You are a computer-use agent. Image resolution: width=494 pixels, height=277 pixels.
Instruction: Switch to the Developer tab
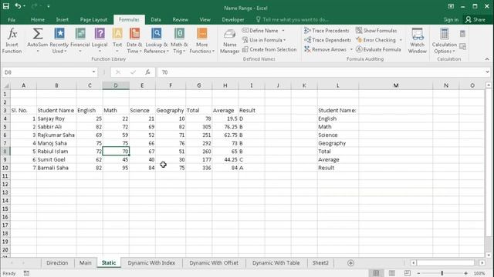click(x=233, y=19)
